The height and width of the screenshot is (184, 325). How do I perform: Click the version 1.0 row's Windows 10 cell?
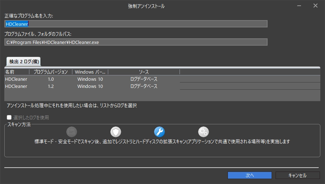90,79
